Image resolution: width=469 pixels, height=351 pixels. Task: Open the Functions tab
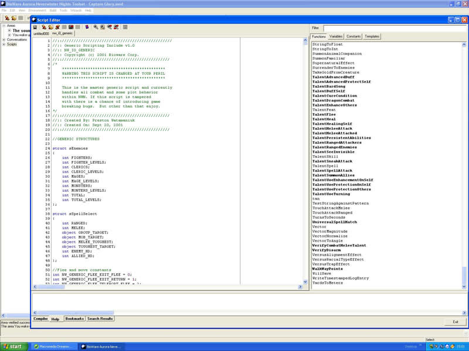tap(319, 36)
